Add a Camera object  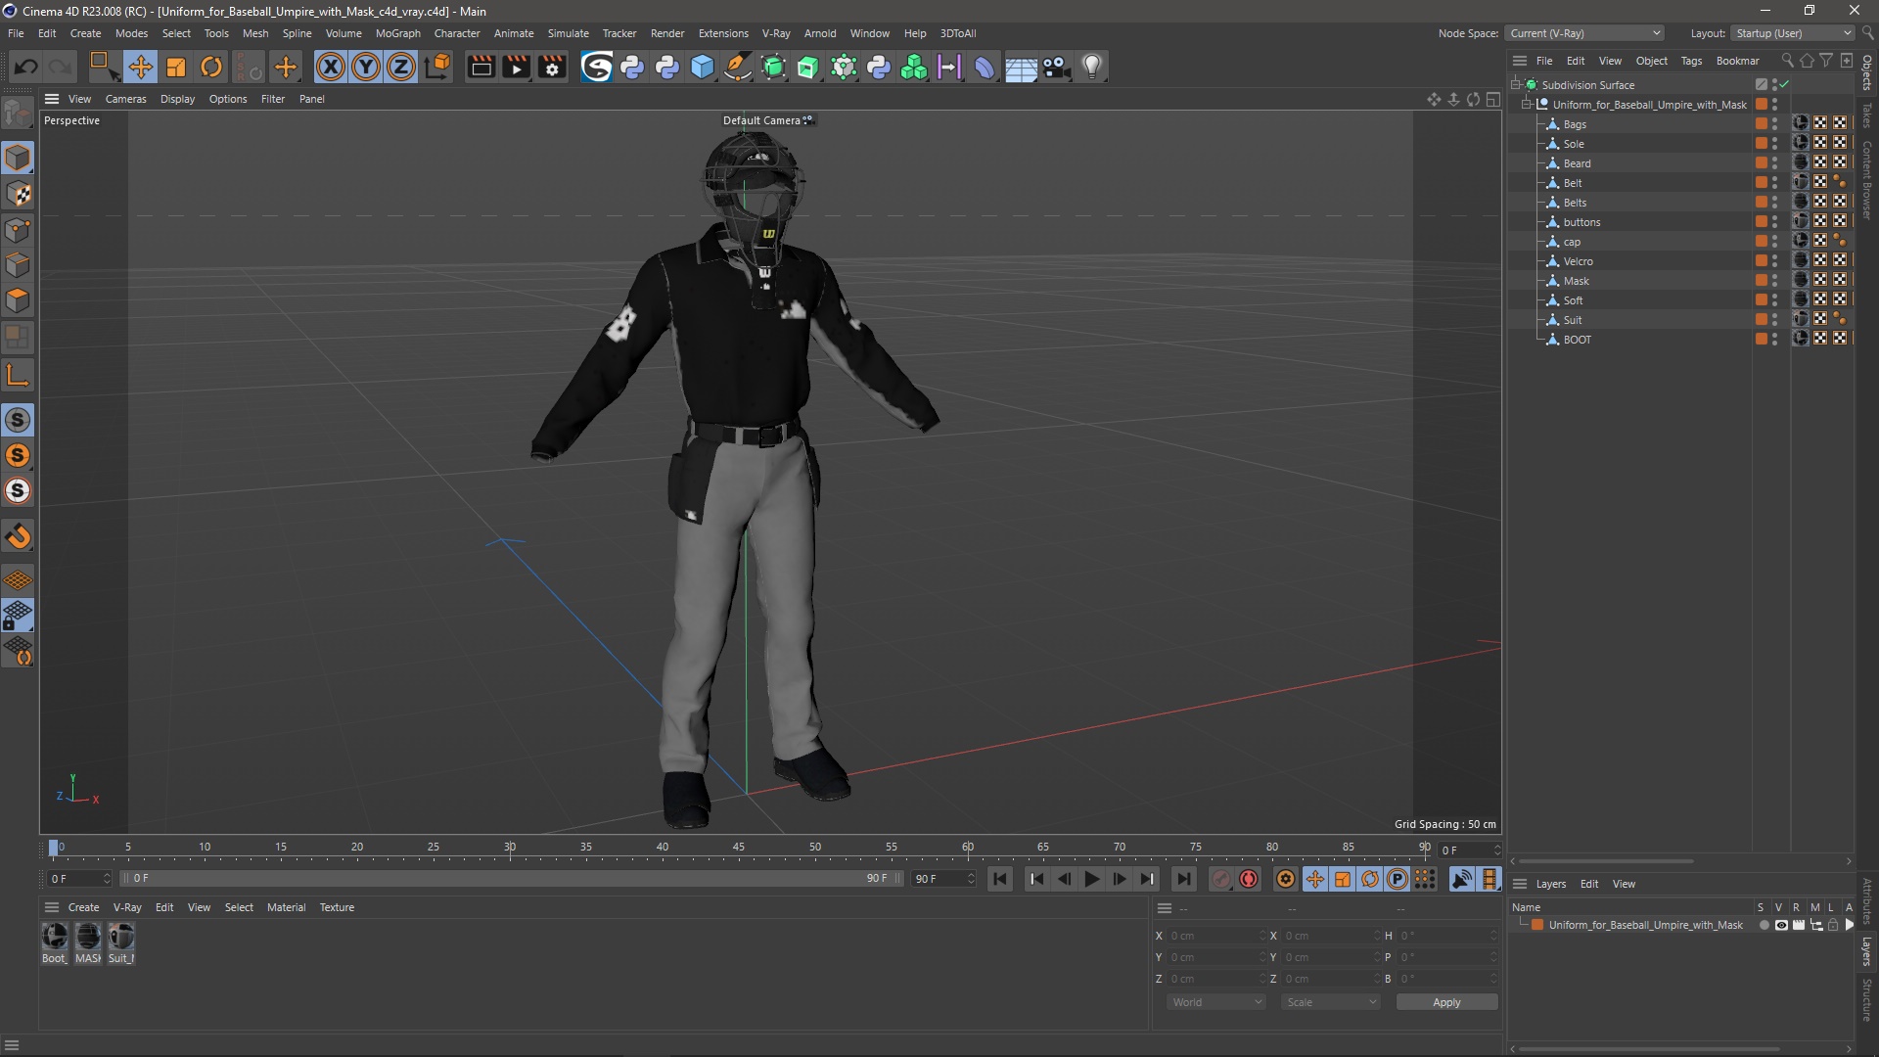[x=1056, y=67]
